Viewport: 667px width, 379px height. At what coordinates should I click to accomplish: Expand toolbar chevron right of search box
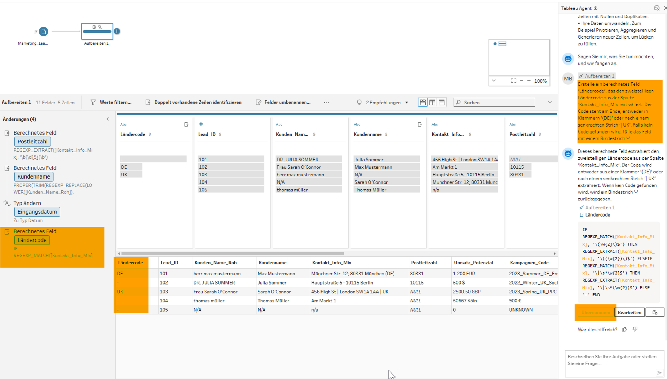point(550,102)
